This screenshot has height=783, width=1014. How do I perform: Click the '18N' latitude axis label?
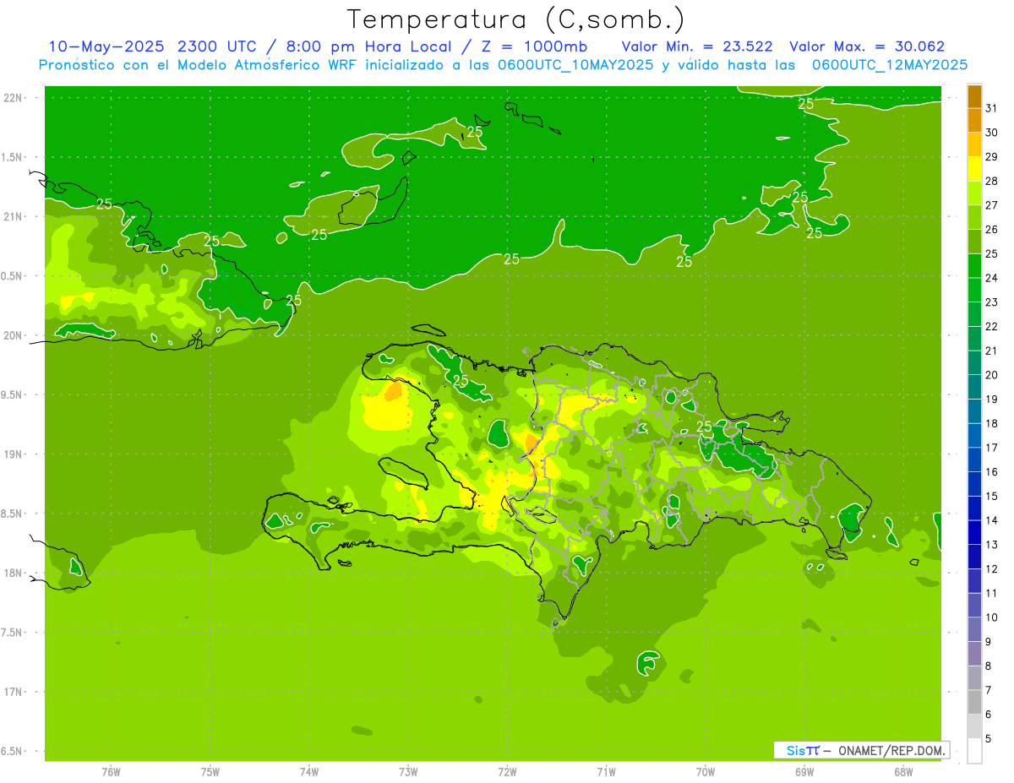[14, 574]
